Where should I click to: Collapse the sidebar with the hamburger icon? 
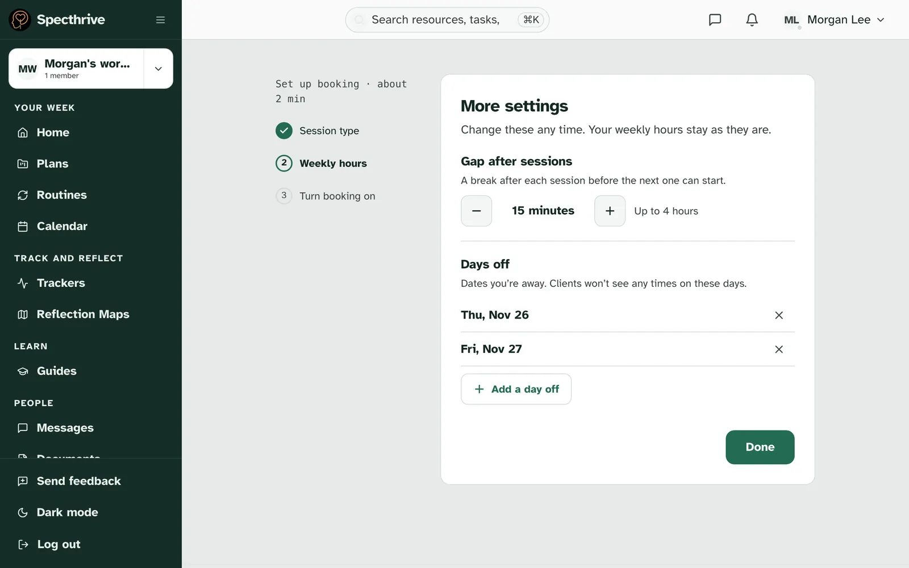click(x=161, y=20)
